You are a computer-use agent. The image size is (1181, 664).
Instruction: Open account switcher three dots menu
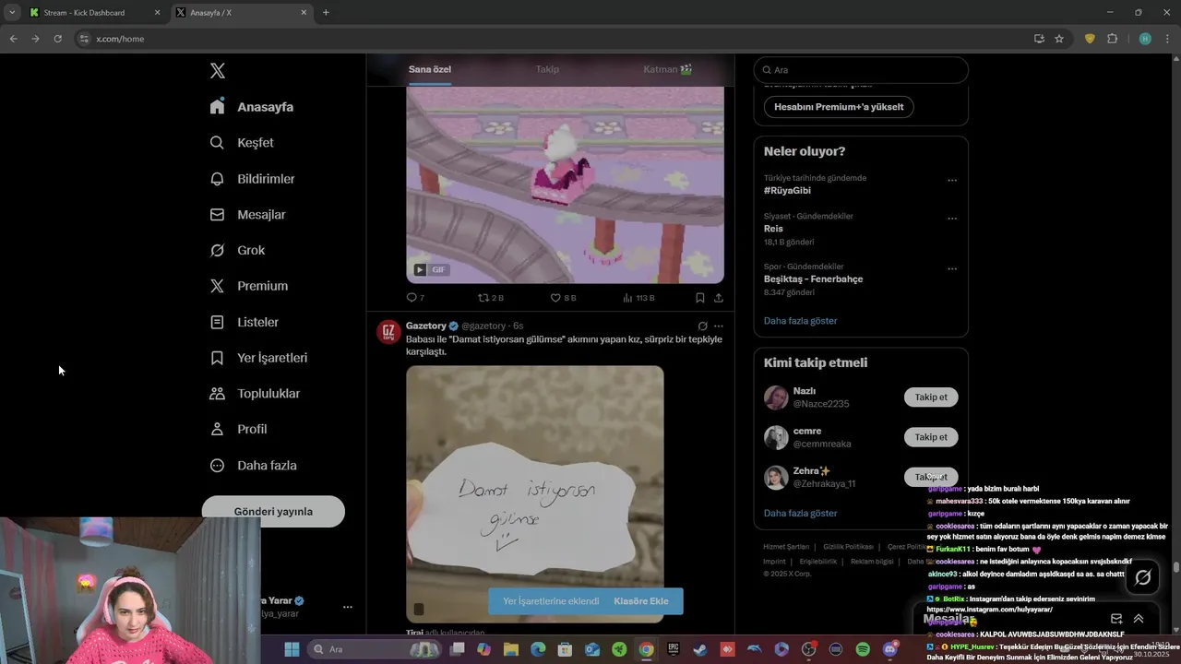pos(348,607)
